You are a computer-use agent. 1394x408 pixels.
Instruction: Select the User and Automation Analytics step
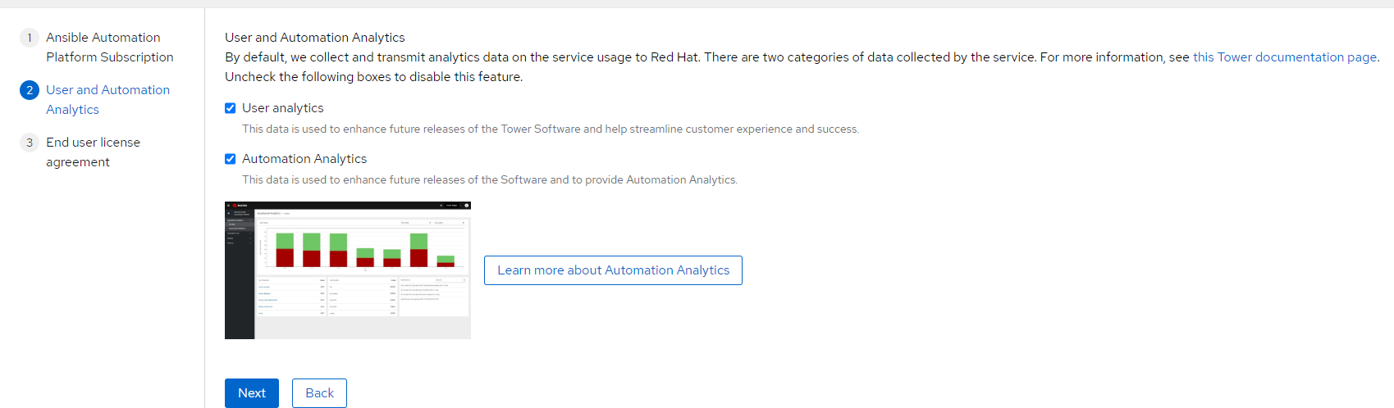pos(107,99)
